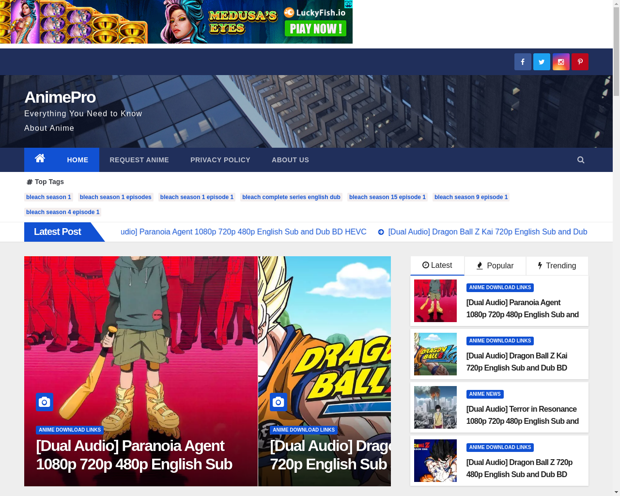620x496 pixels.
Task: Click the arrow icon in the Latest Post ticker
Action: [x=380, y=232]
